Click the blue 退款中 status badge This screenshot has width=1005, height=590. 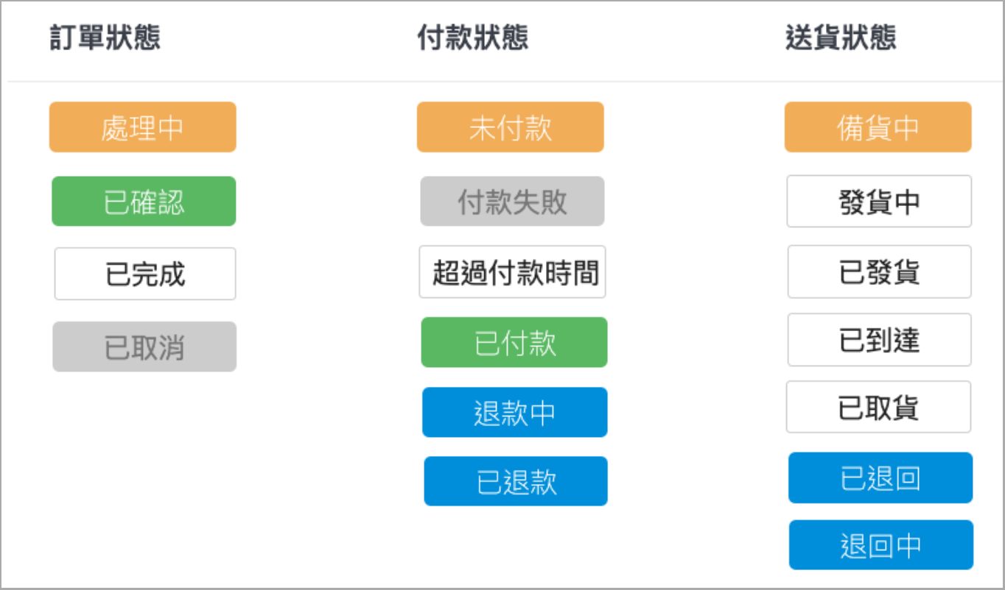coord(514,413)
